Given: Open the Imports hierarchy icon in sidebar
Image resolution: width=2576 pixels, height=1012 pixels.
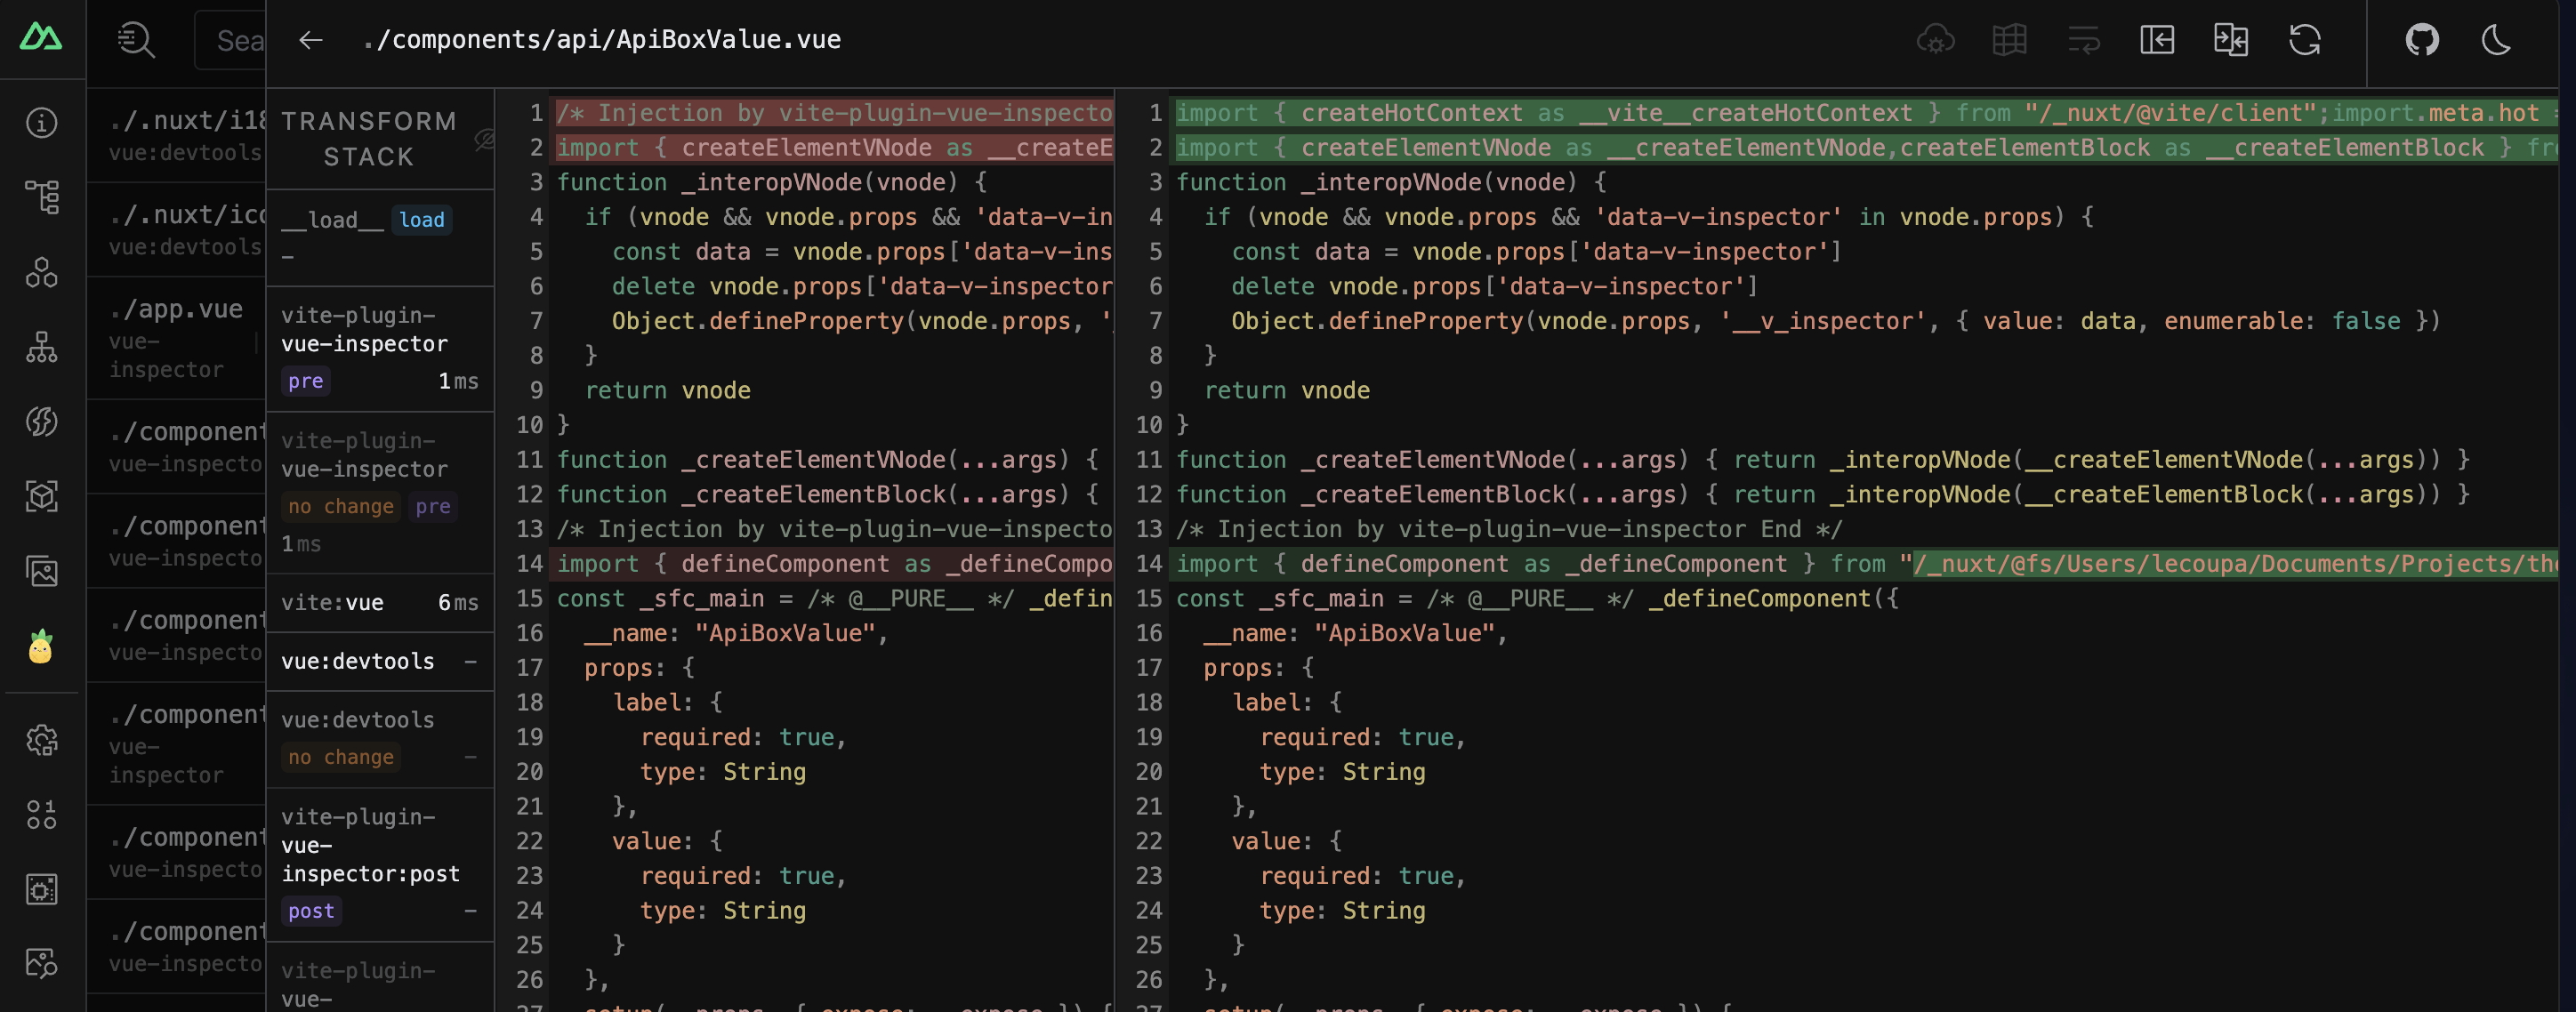Looking at the screenshot, I should coord(41,347).
